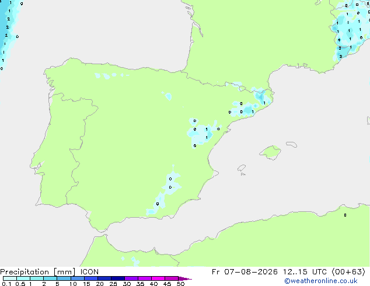Image resolution: width=370 pixels, height=286 pixels.
Task: Click the green Mallorca island on map
Action: click(x=270, y=153)
